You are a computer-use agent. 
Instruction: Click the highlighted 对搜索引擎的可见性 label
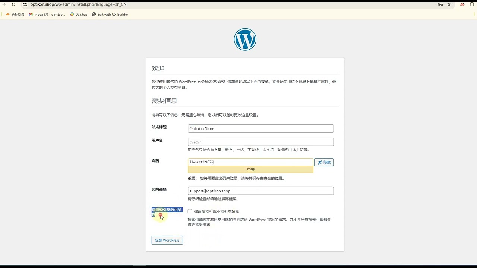point(167,212)
